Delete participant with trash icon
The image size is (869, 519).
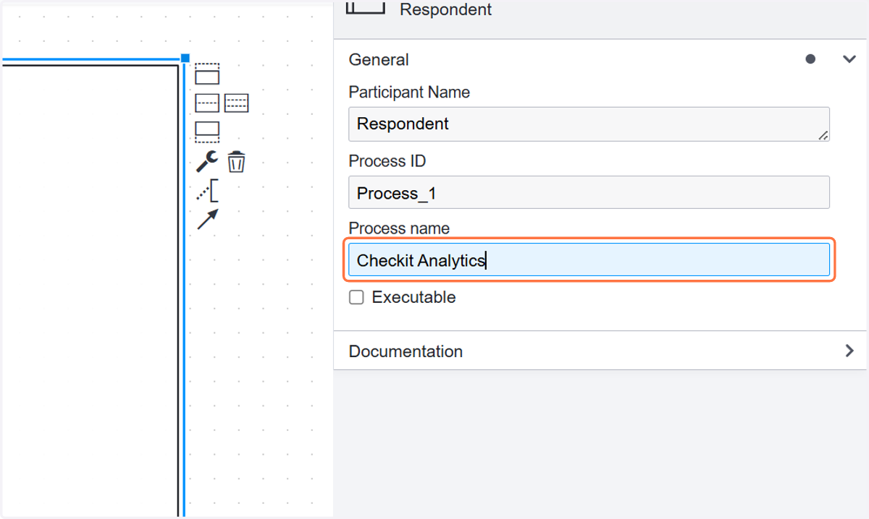pos(236,162)
